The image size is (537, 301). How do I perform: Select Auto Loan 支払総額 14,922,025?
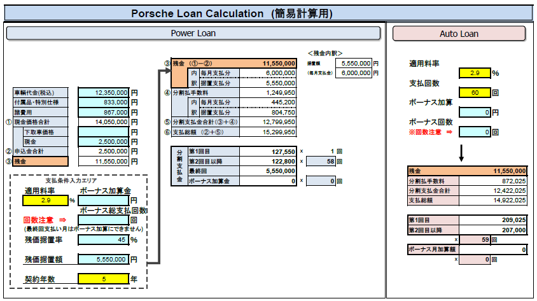pos(493,200)
